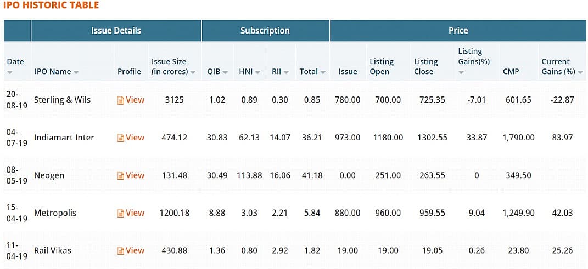Sort by Issue Size column arrow
Viewport: 588px width, 269px height.
point(193,72)
